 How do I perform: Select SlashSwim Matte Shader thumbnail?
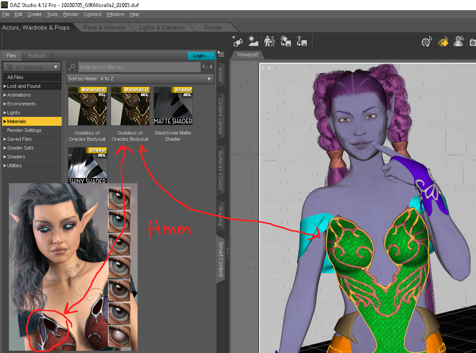click(173, 106)
